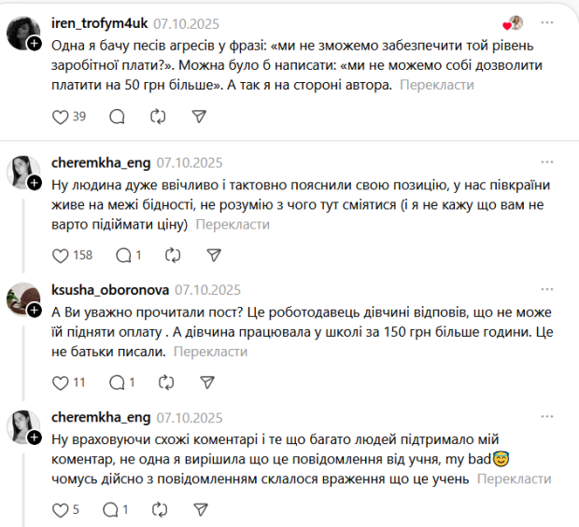The height and width of the screenshot is (527, 579).
Task: Share iren_trofym4uk's comment via send icon
Action: pos(199,117)
